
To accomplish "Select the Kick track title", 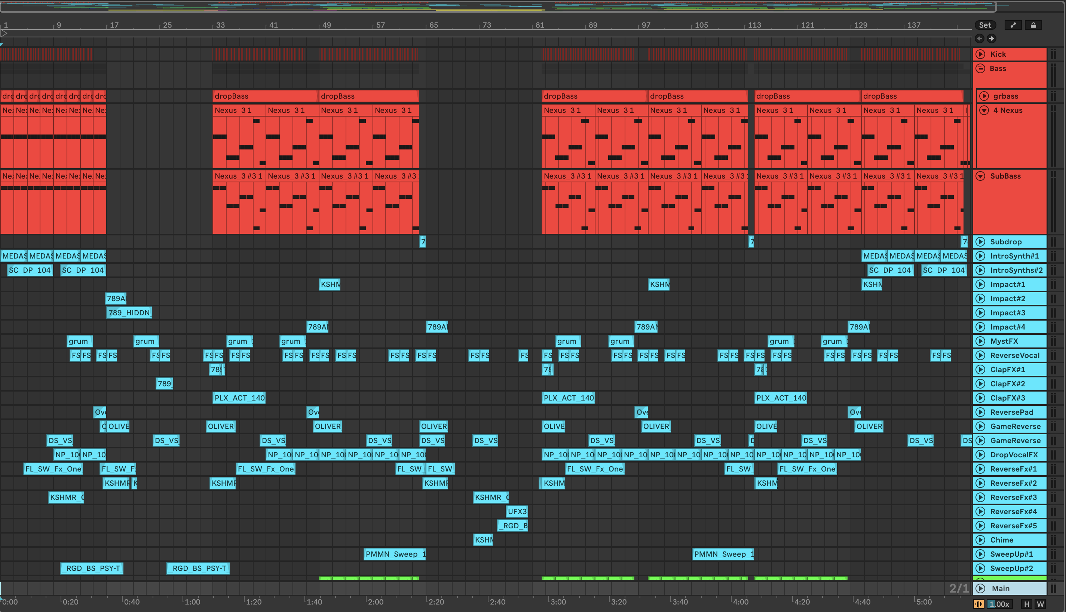I will pos(998,54).
